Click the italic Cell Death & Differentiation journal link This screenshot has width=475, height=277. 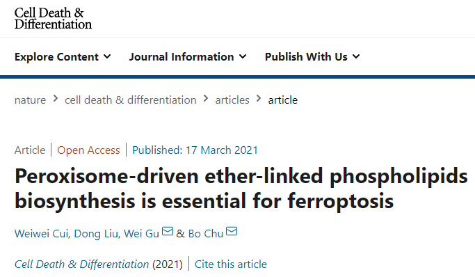point(82,264)
